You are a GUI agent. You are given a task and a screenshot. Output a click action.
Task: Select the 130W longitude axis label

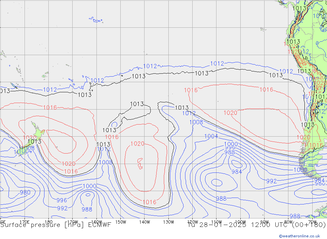coord(168,222)
